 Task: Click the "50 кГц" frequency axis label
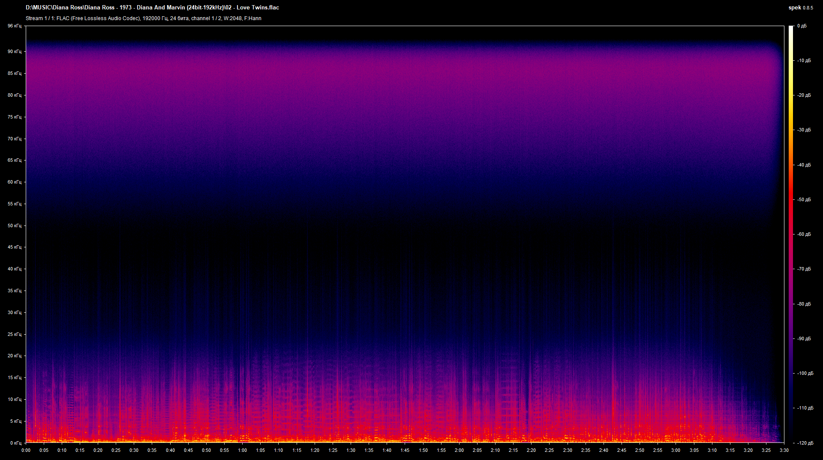14,226
